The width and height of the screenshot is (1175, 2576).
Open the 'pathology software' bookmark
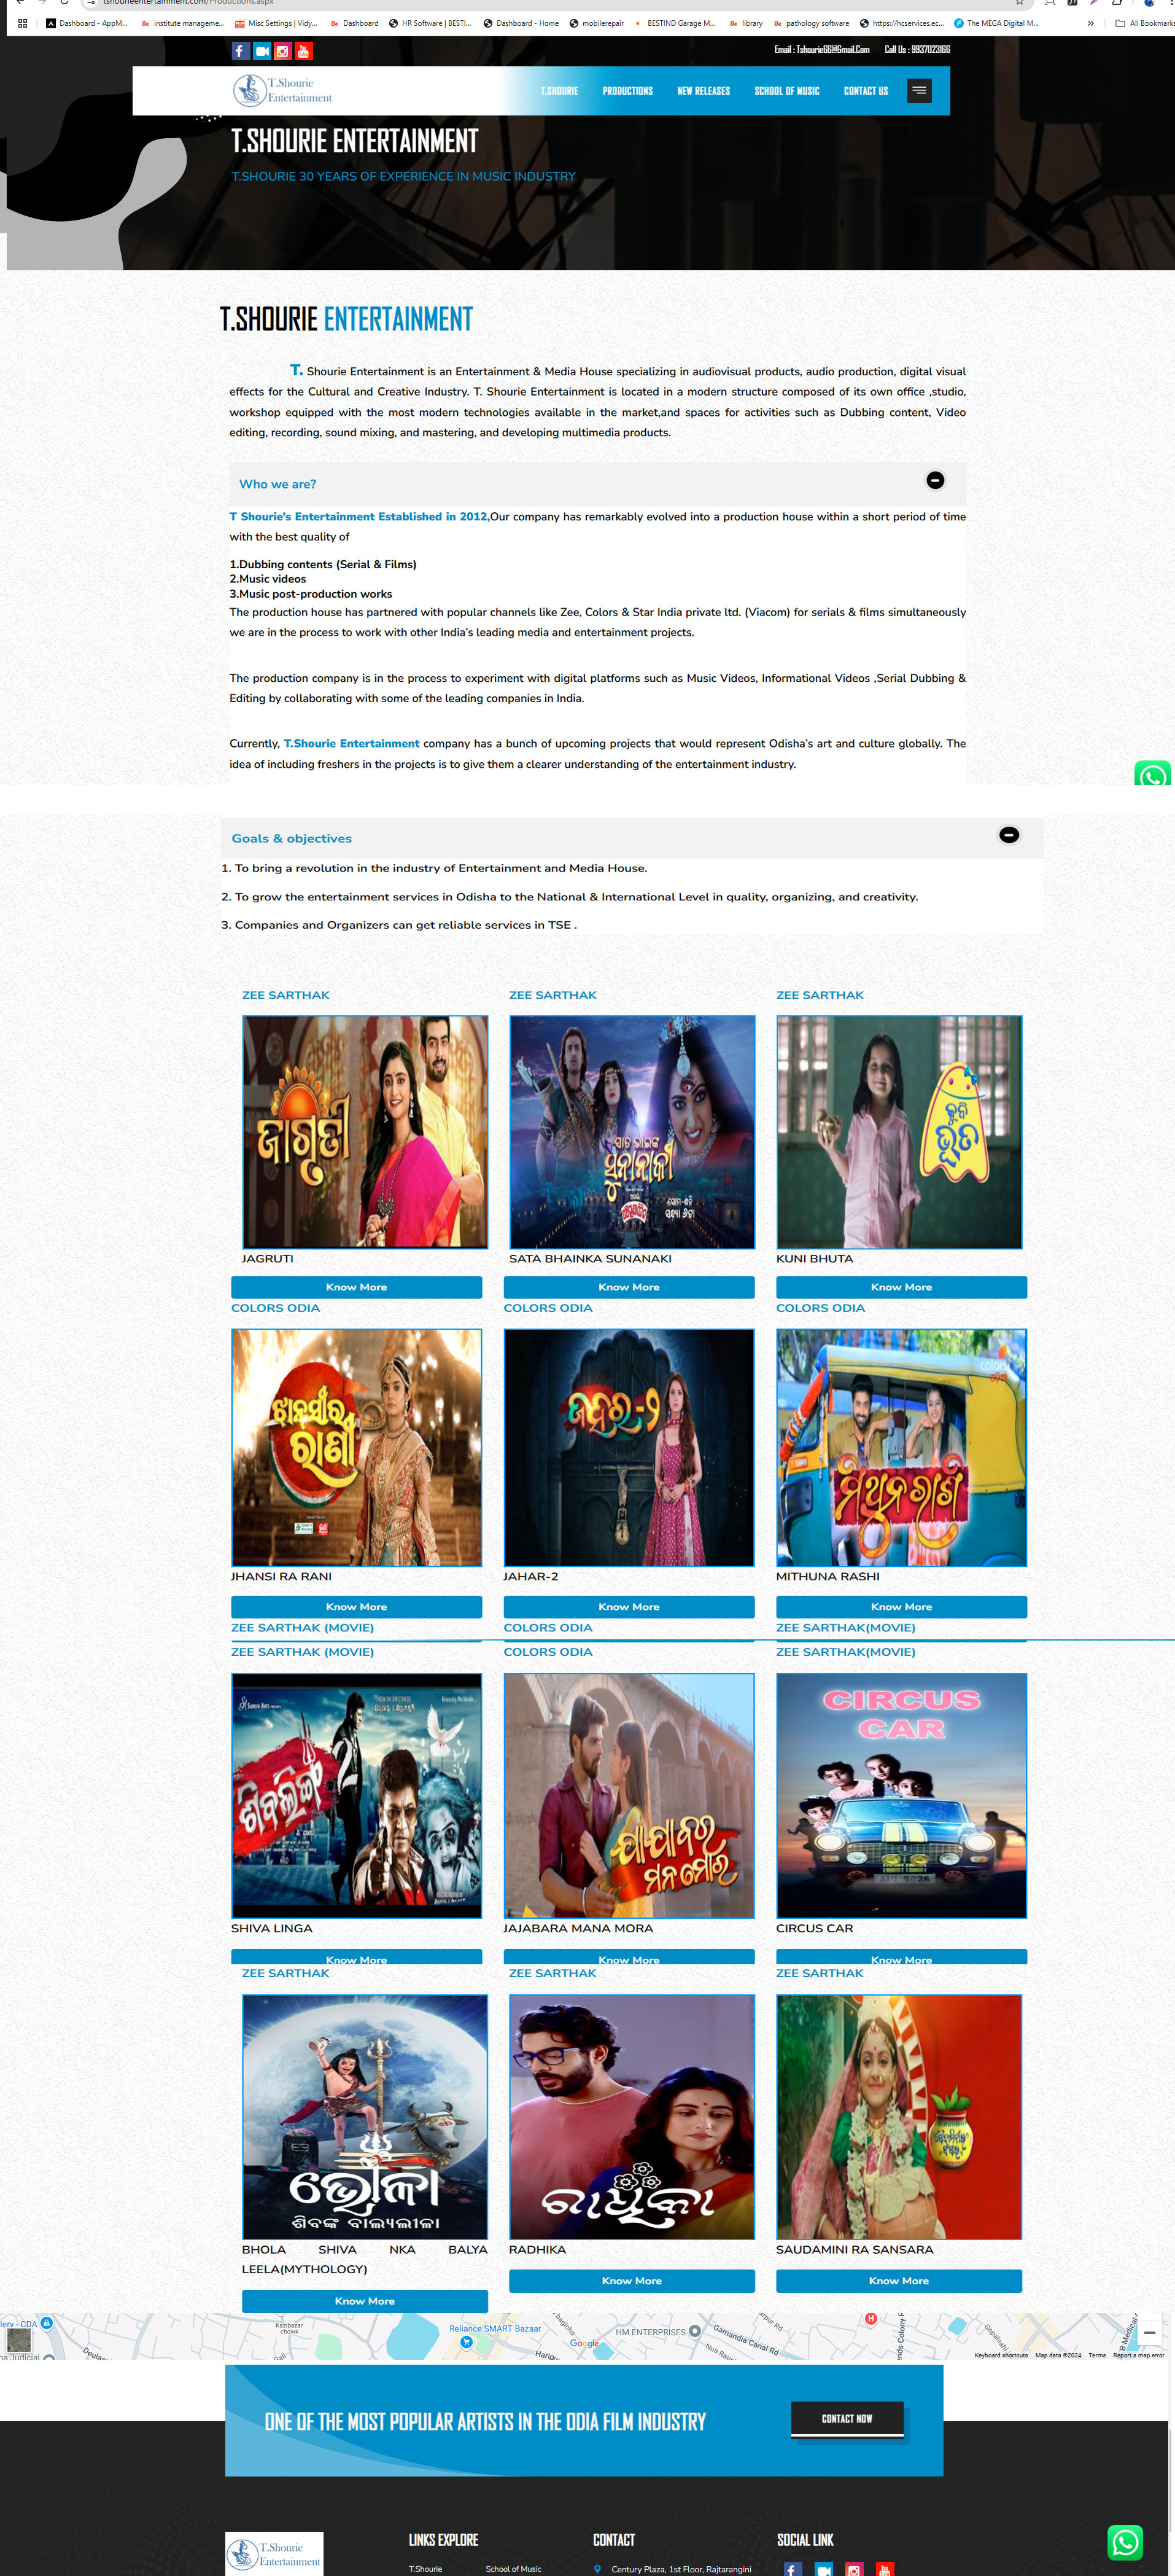(812, 23)
